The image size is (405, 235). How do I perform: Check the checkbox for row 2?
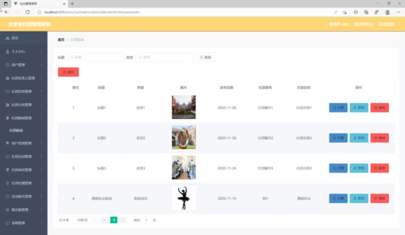coord(64,138)
